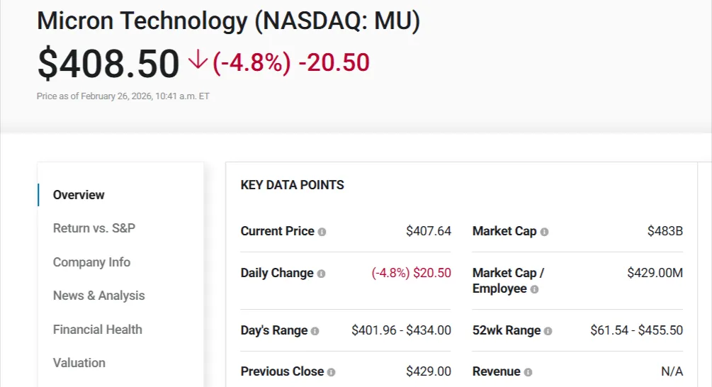Click info icon next to Current Price

pyautogui.click(x=322, y=232)
